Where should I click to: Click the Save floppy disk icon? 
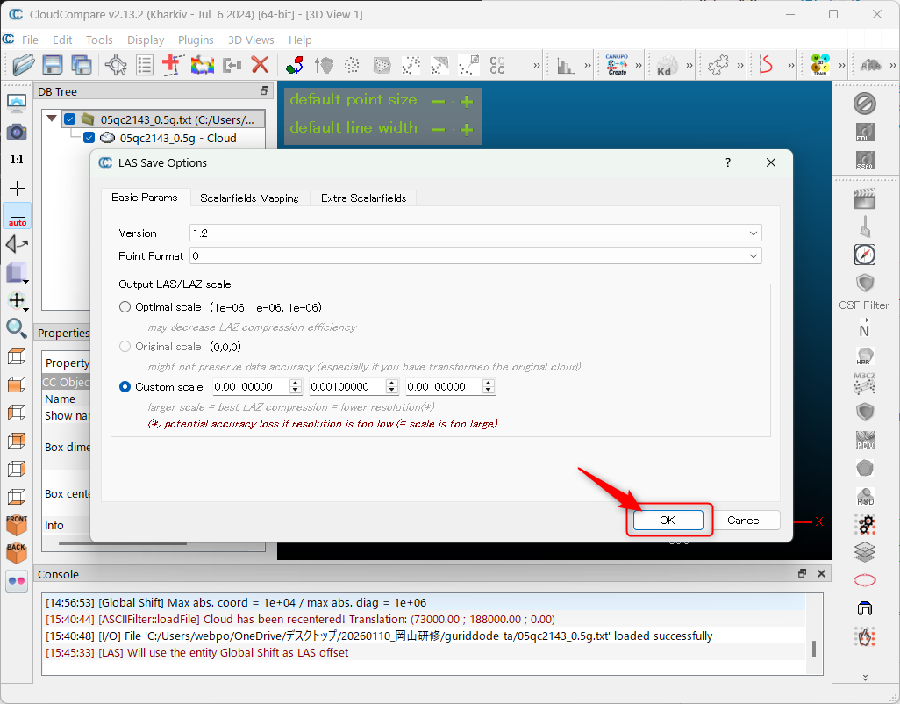(53, 64)
